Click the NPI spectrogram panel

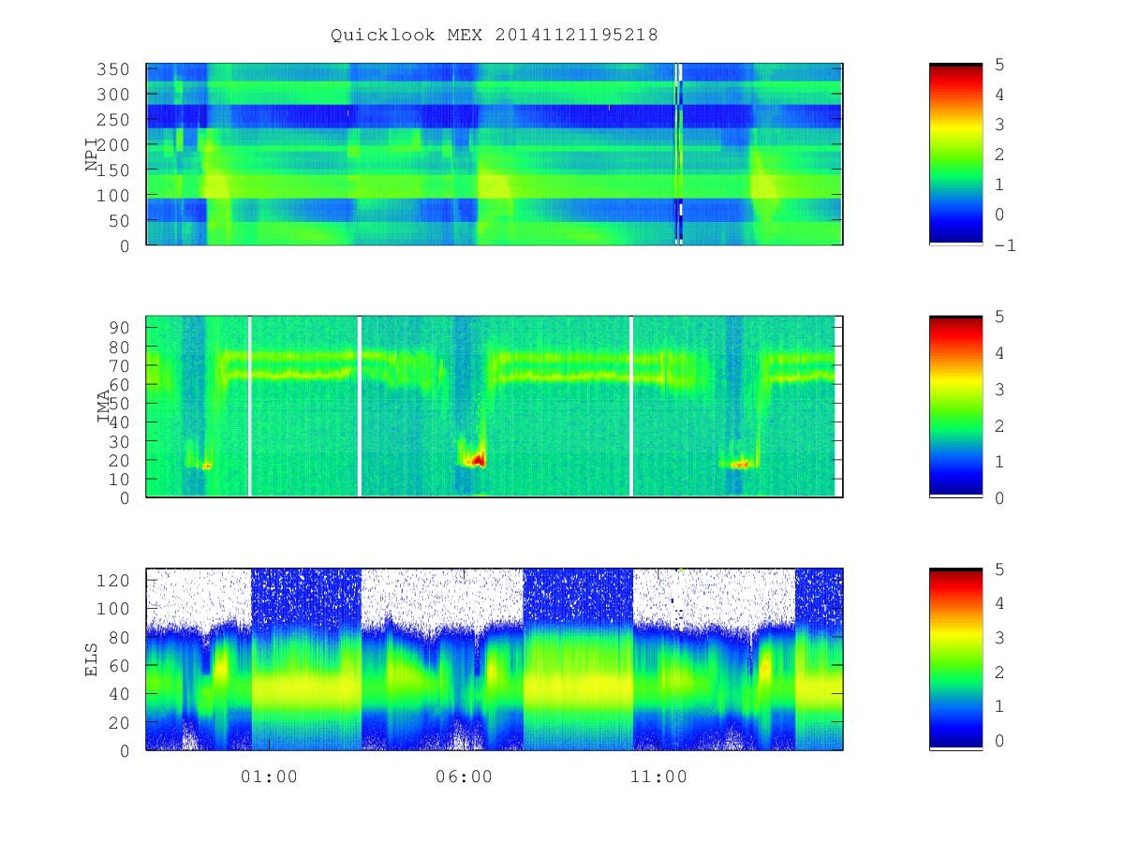point(495,154)
